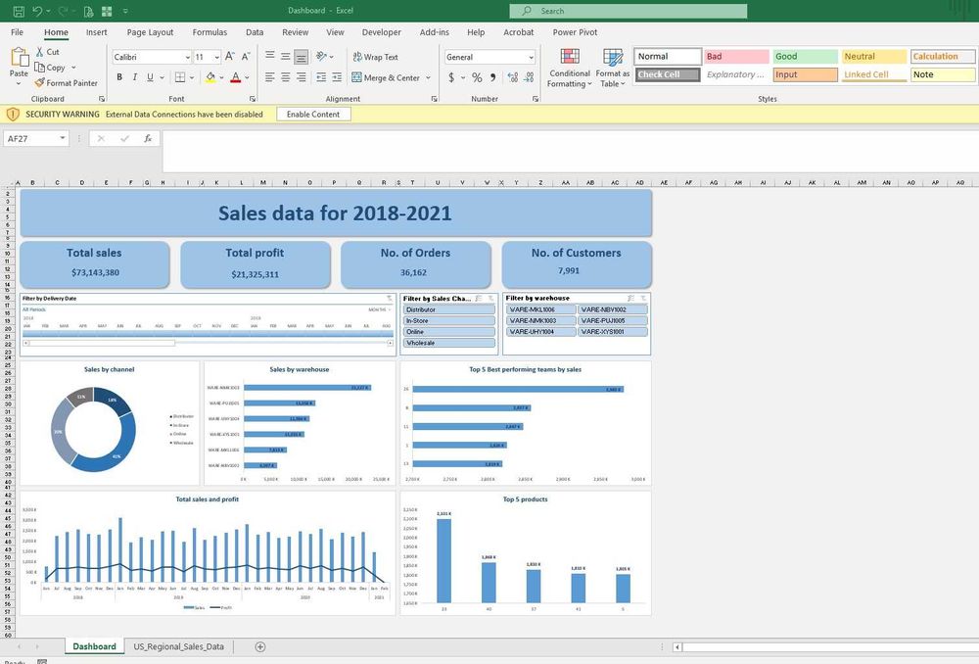
Task: Open the MONTHS timeline level dropdown
Action: [380, 309]
